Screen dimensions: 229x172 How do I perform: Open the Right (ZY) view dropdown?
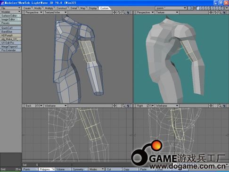pos(145,106)
